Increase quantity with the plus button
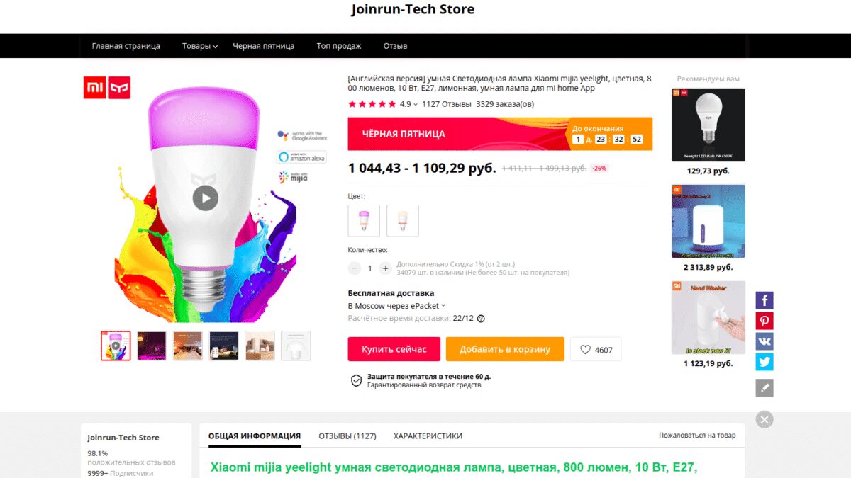Viewport: 851px width, 478px height. pos(385,268)
